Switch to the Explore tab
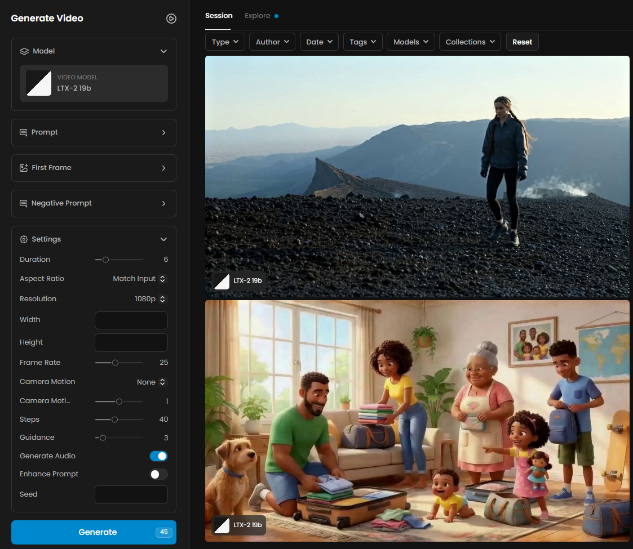This screenshot has width=633, height=549. click(258, 16)
